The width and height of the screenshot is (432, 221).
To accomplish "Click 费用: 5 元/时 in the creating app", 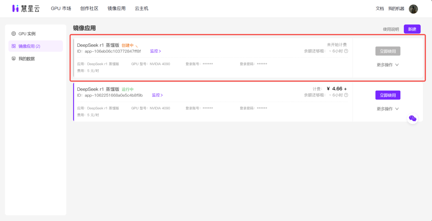I will [88, 71].
